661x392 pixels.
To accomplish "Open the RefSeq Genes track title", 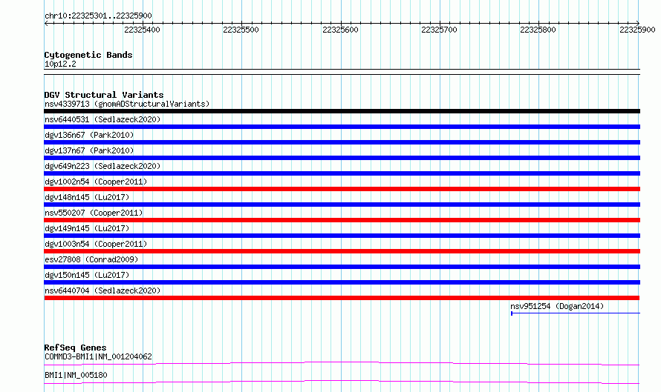I will click(75, 348).
